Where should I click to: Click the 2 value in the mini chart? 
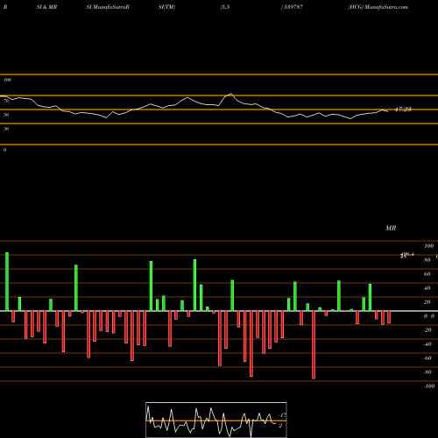[280, 426]
